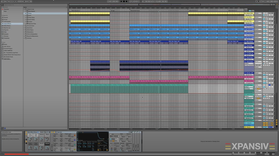Toggle Block Minor Brass device activator
The width and height of the screenshot is (279, 156).
coord(26,132)
